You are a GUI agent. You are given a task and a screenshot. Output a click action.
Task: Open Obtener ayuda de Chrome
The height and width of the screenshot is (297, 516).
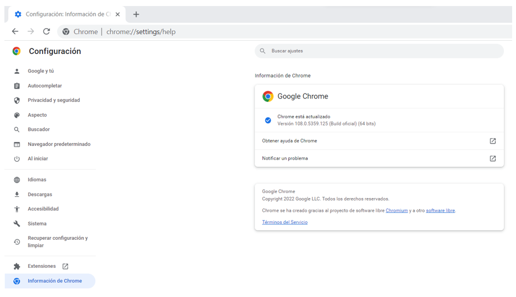[x=379, y=141]
